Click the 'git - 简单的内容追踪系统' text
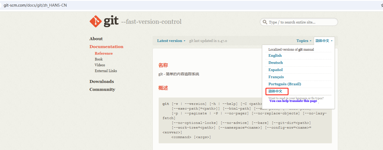Image resolution: width=383 pixels, height=150 pixels. point(179,74)
